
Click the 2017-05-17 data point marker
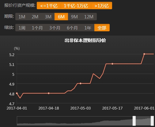(x=112, y=64)
